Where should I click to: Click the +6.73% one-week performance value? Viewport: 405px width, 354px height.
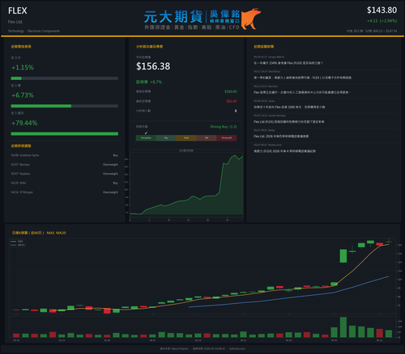coord(23,95)
